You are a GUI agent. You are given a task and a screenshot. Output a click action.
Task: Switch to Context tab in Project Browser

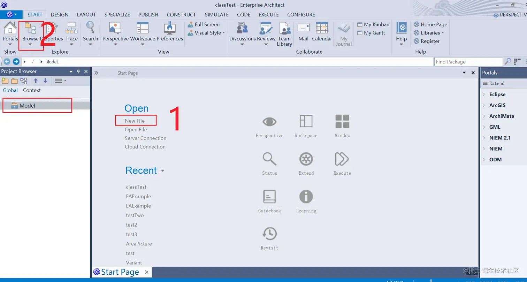pyautogui.click(x=32, y=90)
